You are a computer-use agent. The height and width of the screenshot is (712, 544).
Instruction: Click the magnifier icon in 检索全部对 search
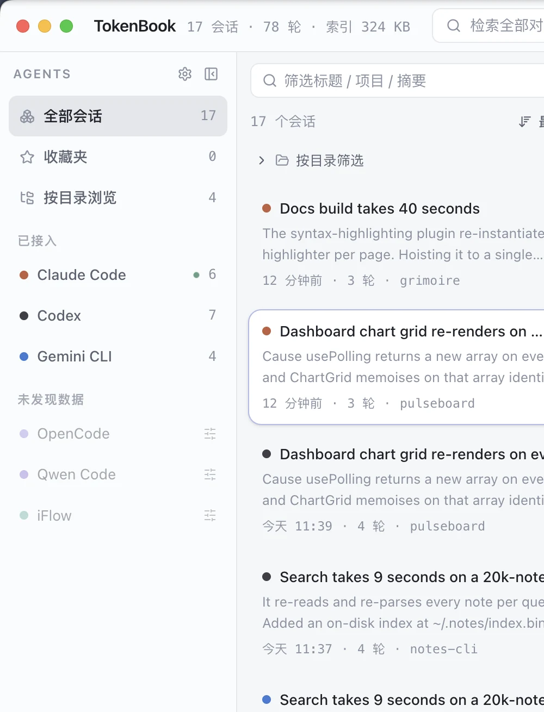pos(454,26)
